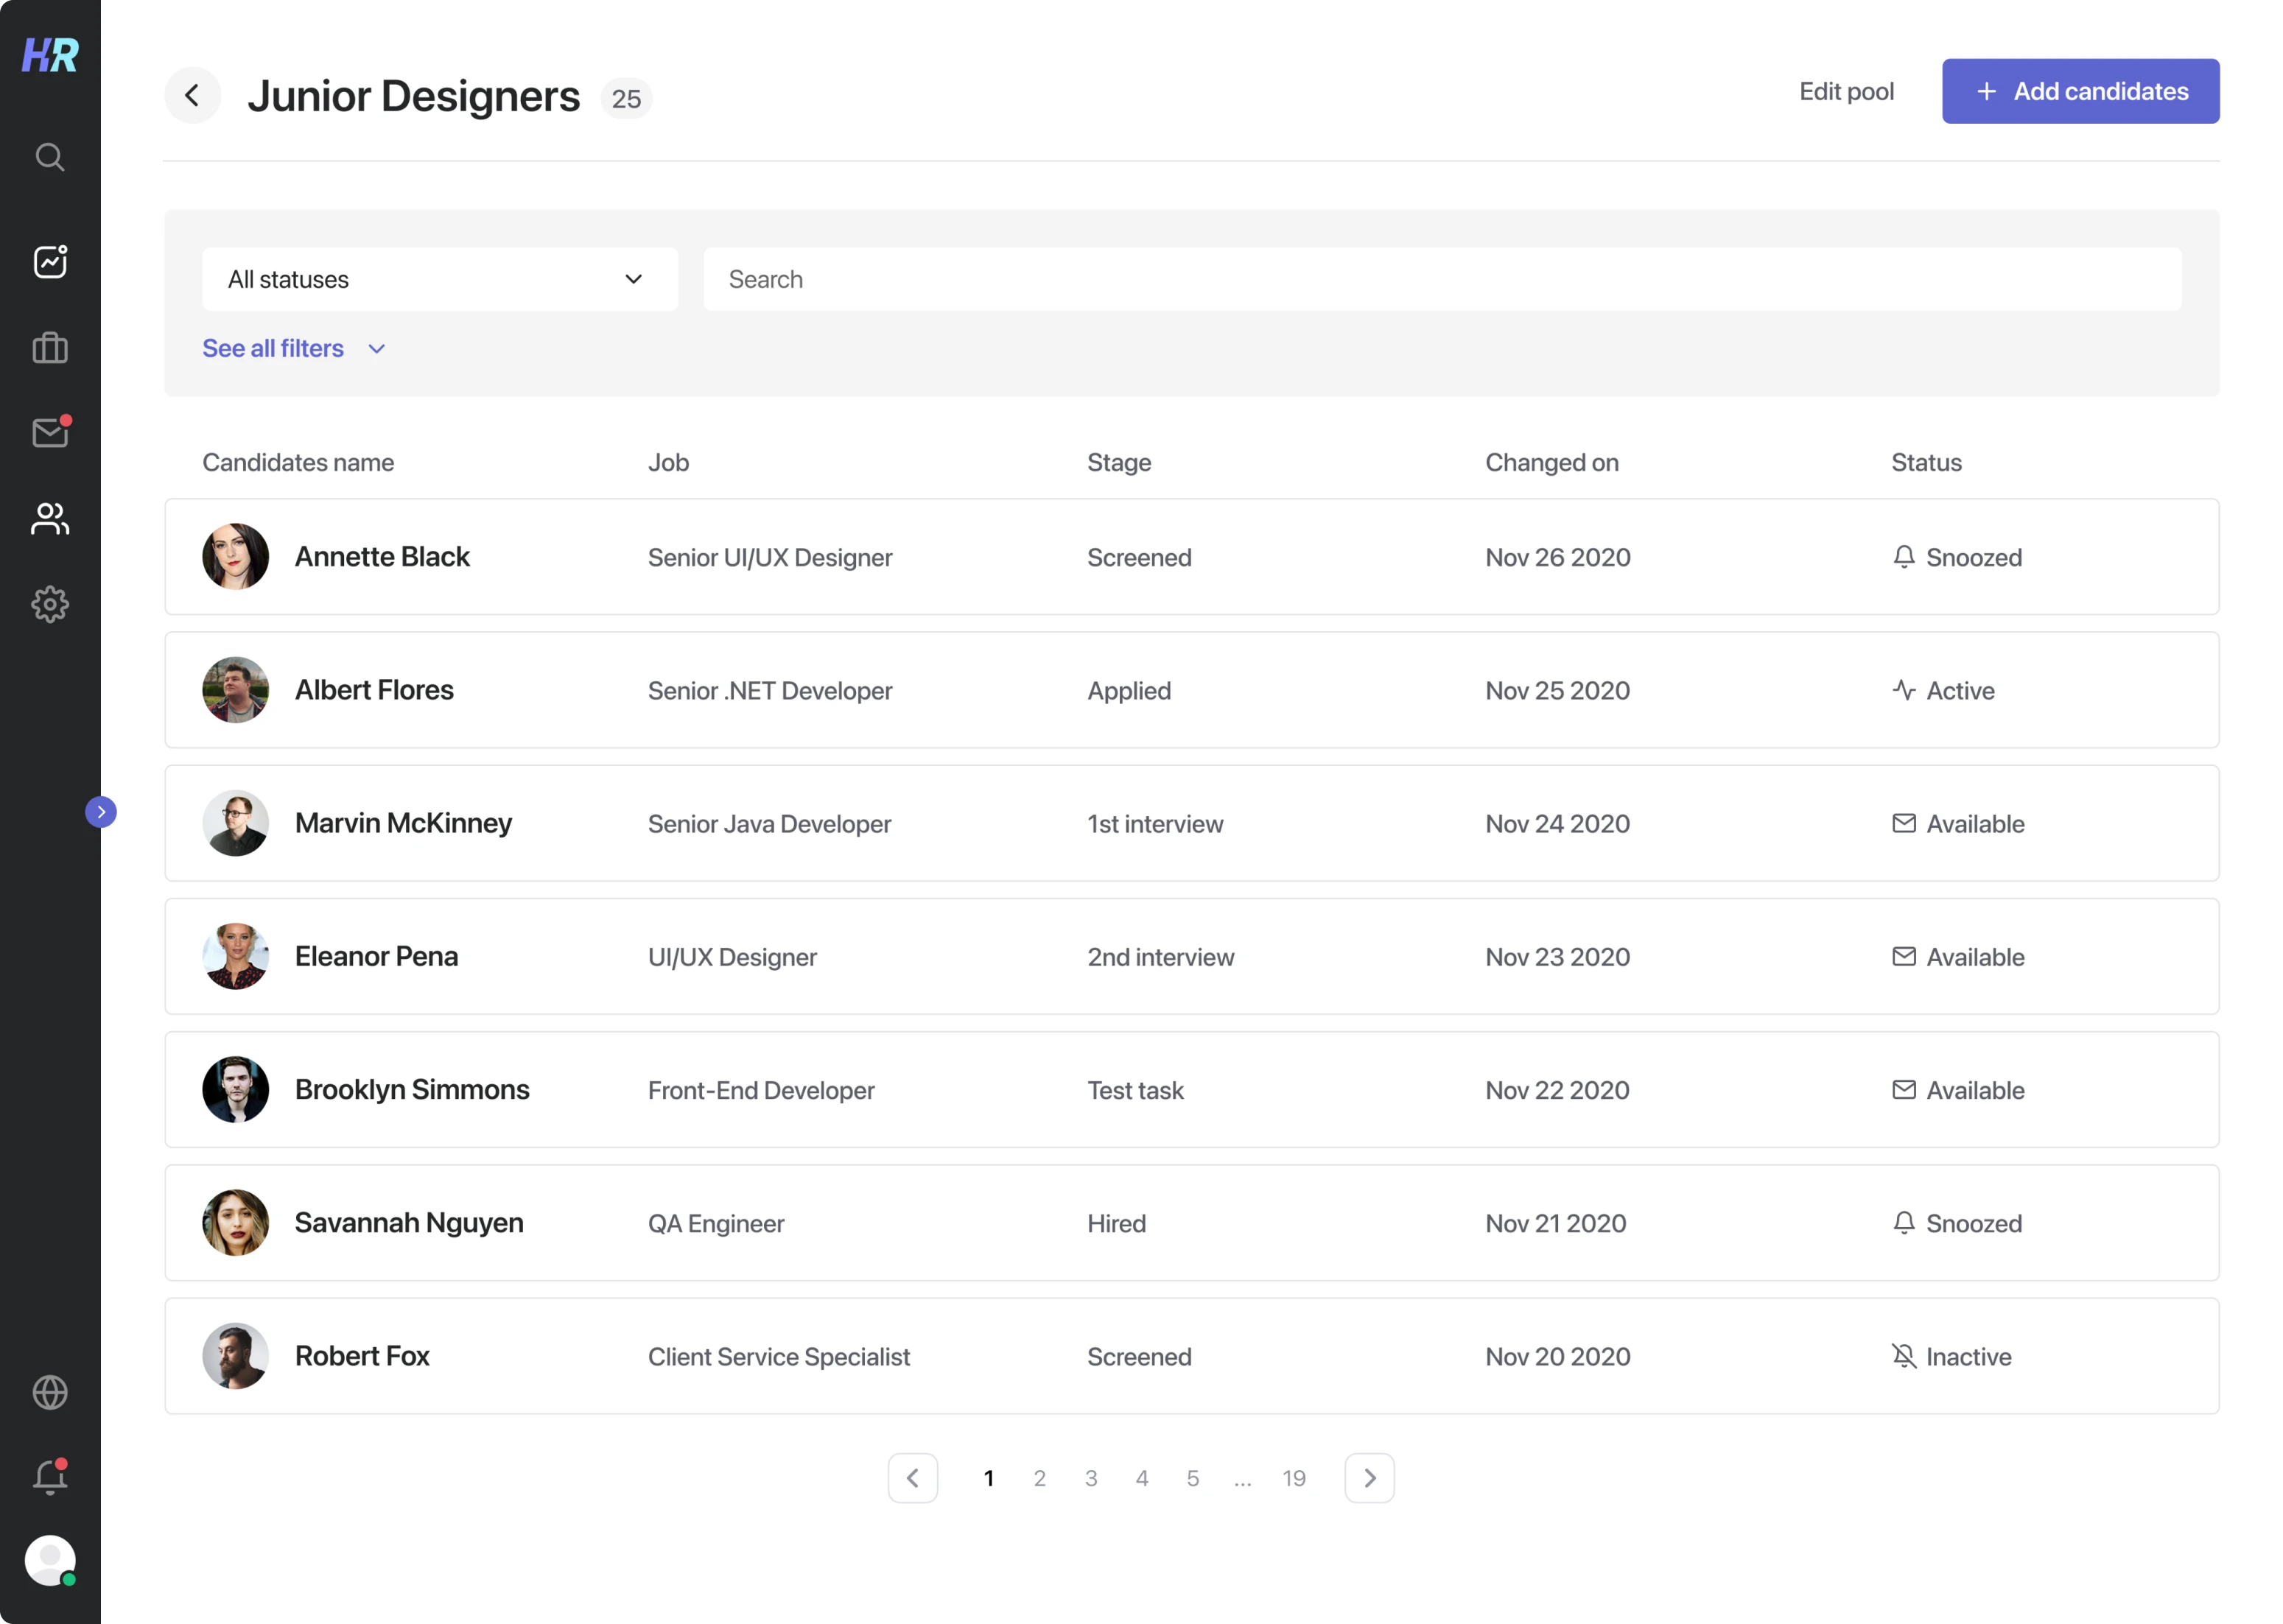Open the candidates section via people icon

49,519
